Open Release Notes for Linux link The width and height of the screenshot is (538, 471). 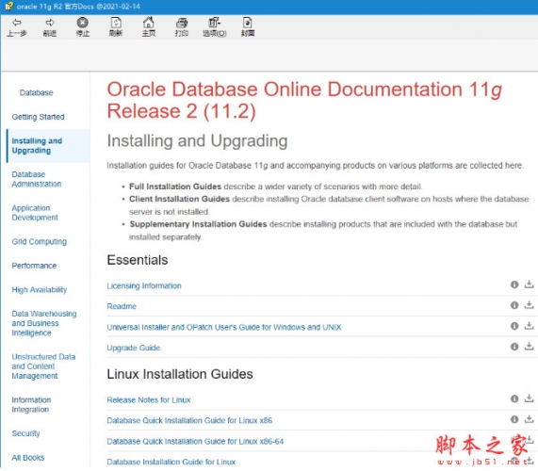click(x=149, y=400)
